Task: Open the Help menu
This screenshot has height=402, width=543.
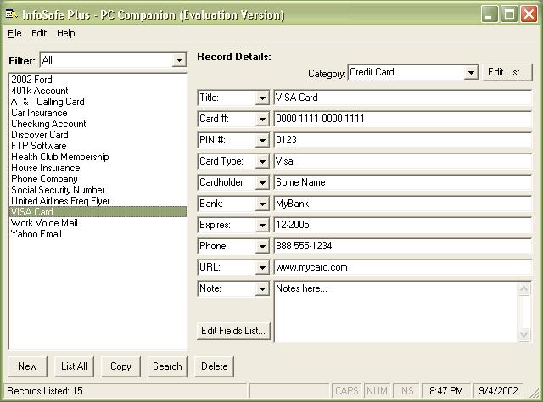Action: (x=66, y=33)
